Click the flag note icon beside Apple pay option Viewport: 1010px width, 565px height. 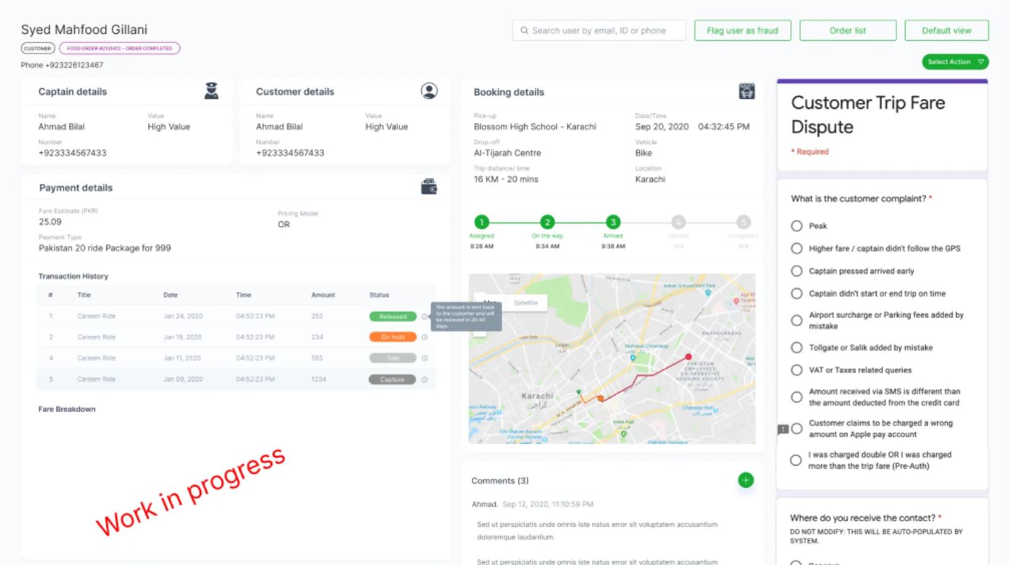coord(783,430)
